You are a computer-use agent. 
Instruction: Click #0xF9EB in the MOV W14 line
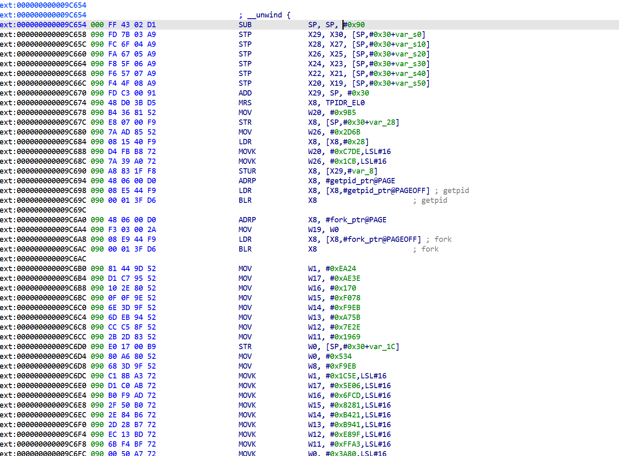345,308
